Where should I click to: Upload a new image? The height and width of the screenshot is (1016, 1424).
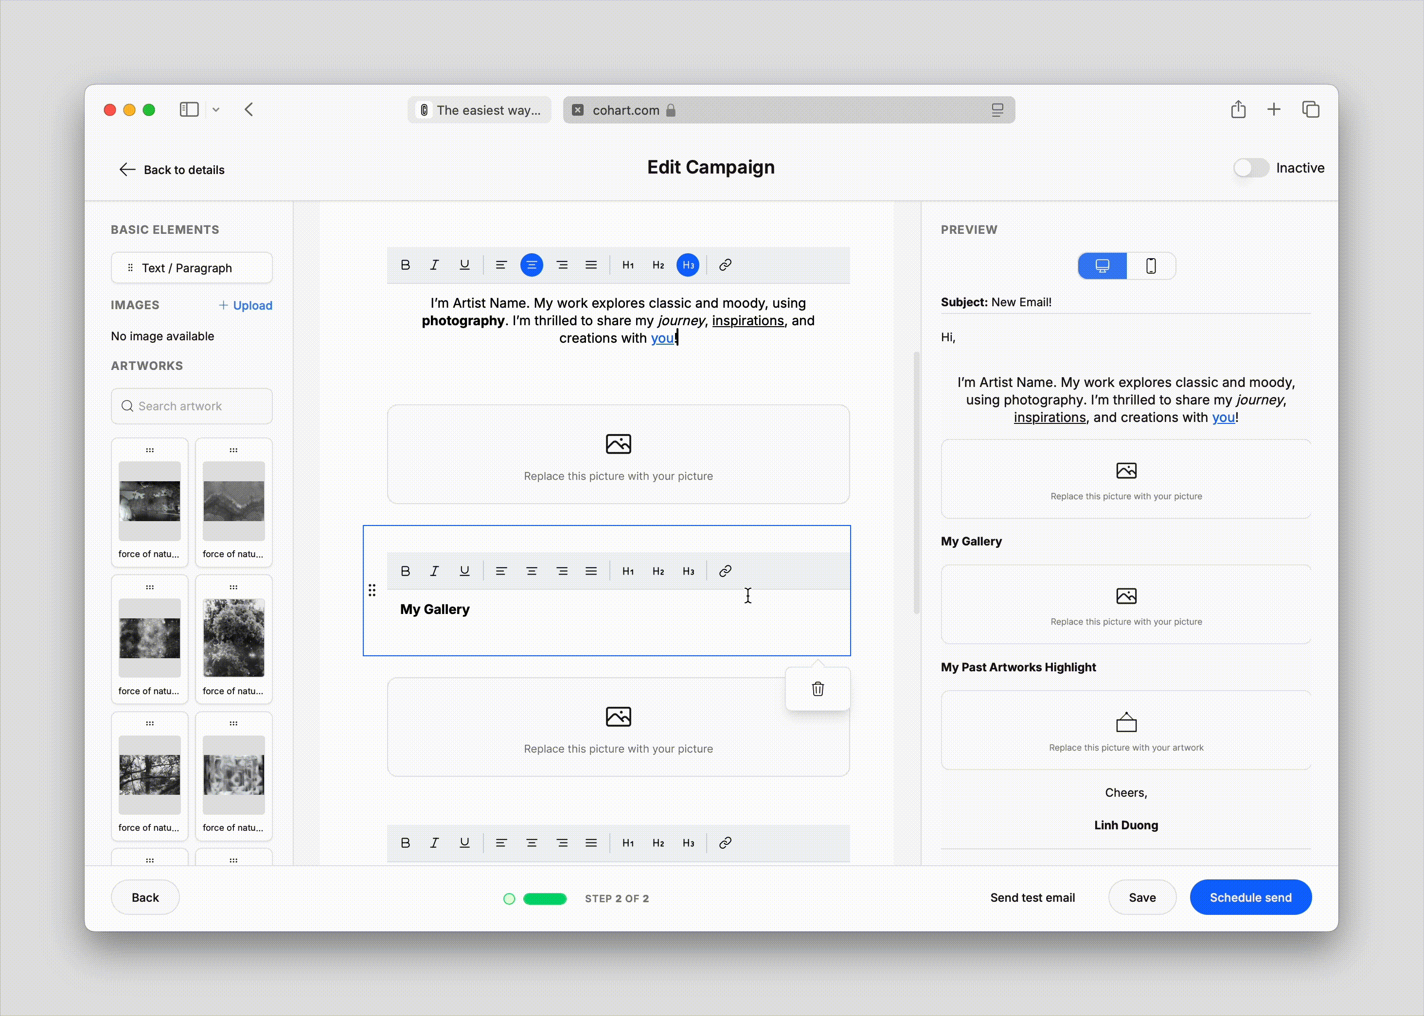coord(246,305)
